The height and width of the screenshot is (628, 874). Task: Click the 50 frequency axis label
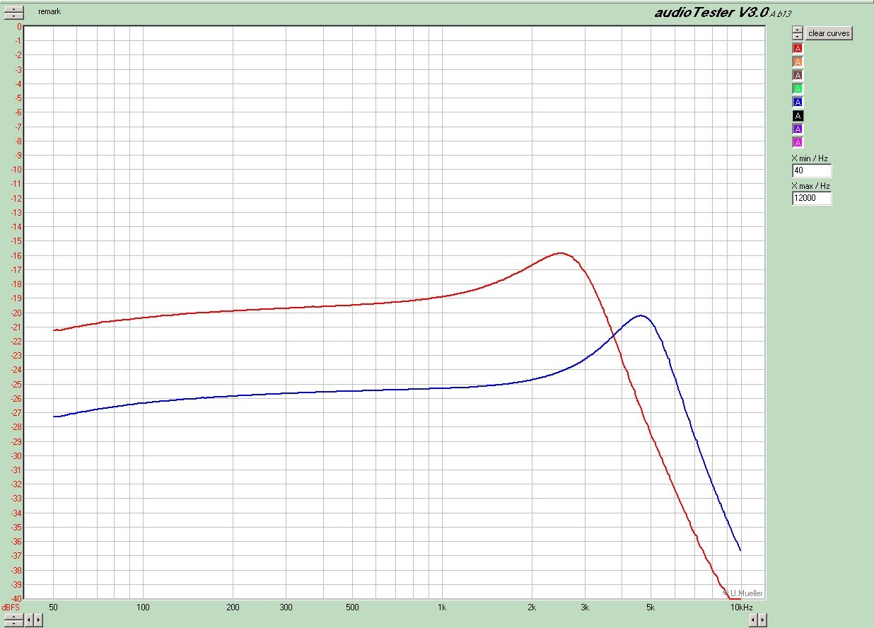tap(54, 607)
